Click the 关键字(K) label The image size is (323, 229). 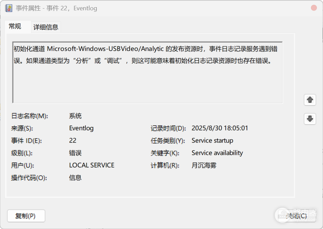[x=165, y=153]
